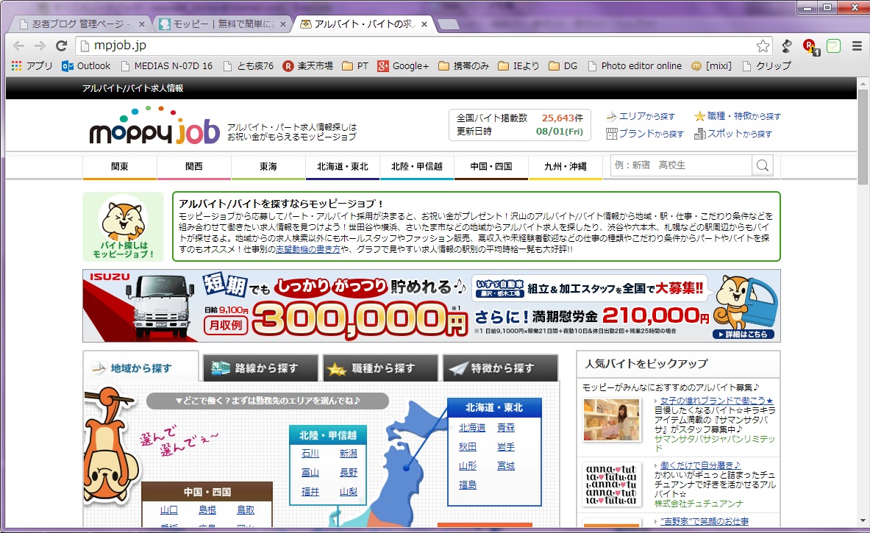
Task: Switch to 路線から探す tab
Action: [260, 368]
